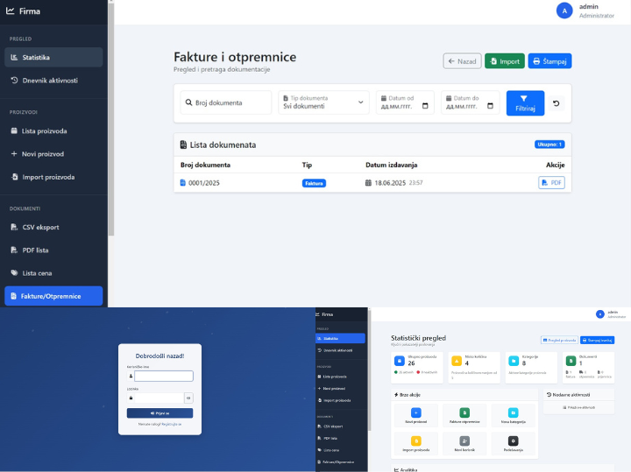Click the cyan Kategorije folder icon
This screenshot has width=631, height=472.
pos(514,361)
